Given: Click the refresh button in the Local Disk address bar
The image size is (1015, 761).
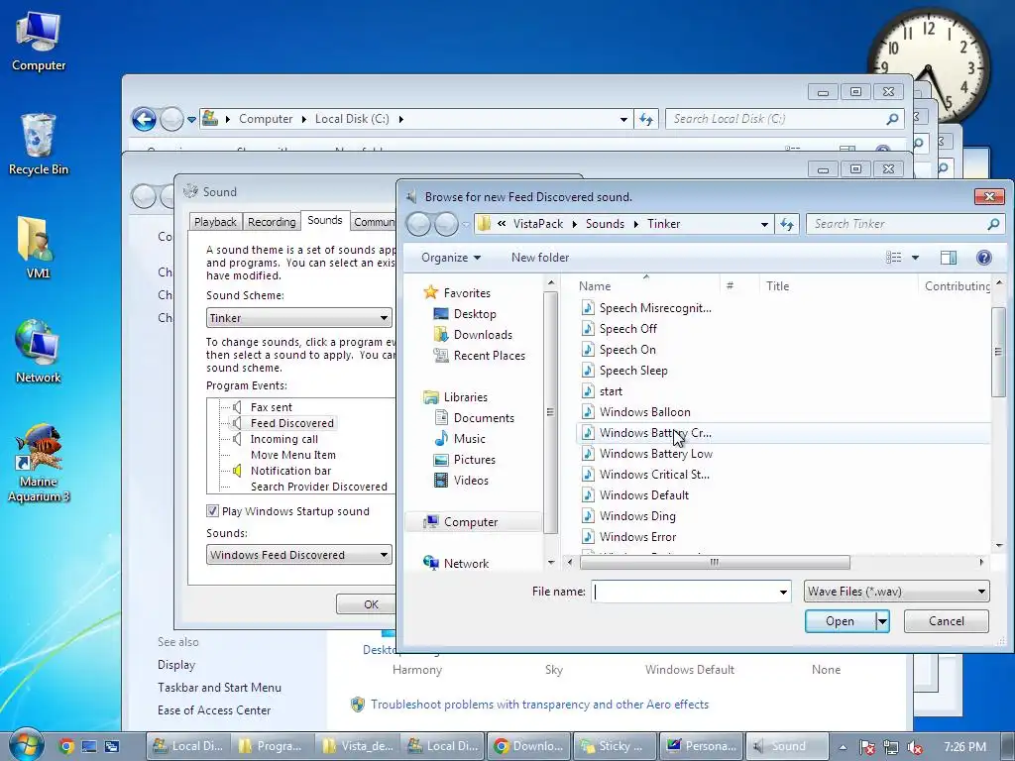Looking at the screenshot, I should [x=646, y=119].
